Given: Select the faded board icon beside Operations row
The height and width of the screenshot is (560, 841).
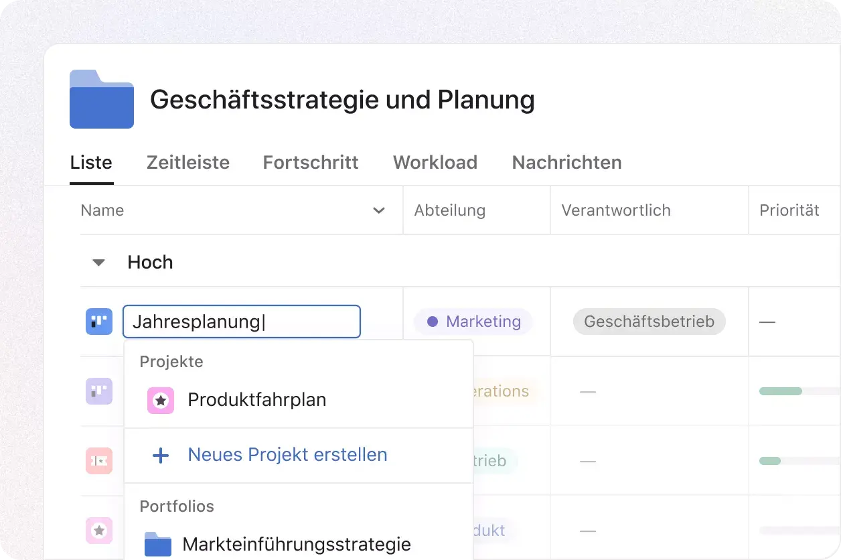Looking at the screenshot, I should pos(98,391).
